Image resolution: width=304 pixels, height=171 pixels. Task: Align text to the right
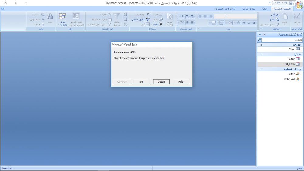tap(210, 16)
